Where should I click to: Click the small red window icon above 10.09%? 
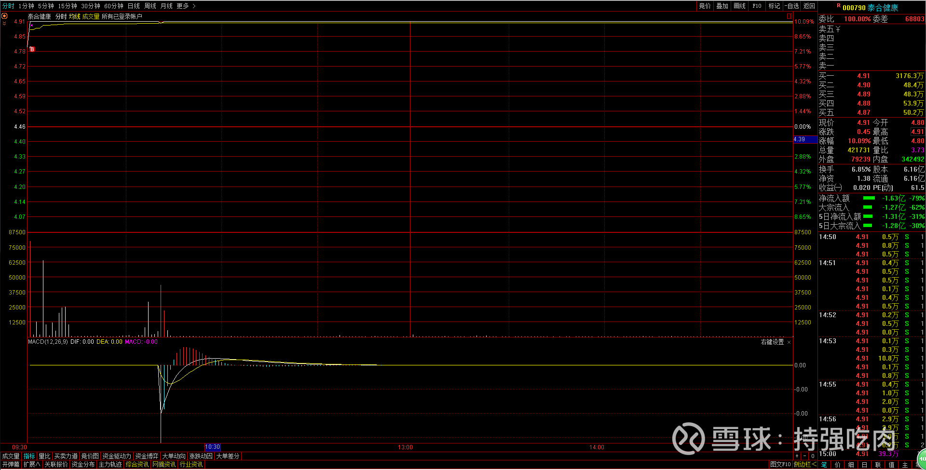pos(790,16)
